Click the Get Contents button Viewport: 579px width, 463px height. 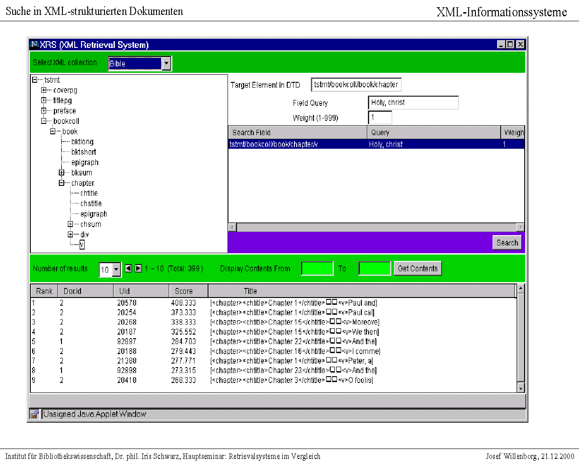coord(418,269)
